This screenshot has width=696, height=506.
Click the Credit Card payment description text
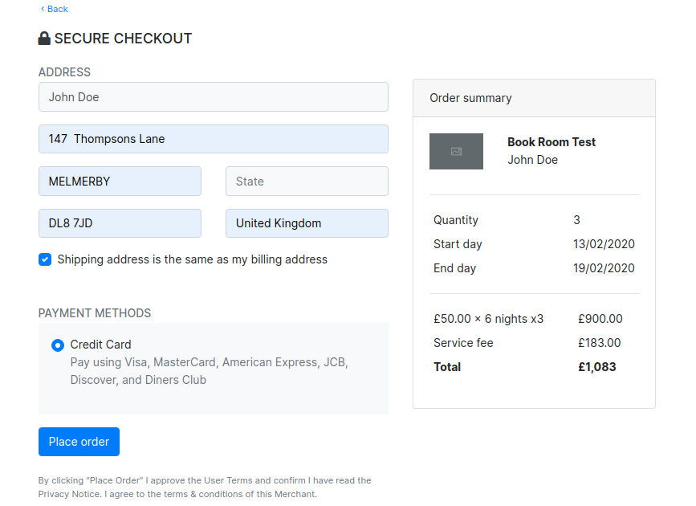pos(209,371)
